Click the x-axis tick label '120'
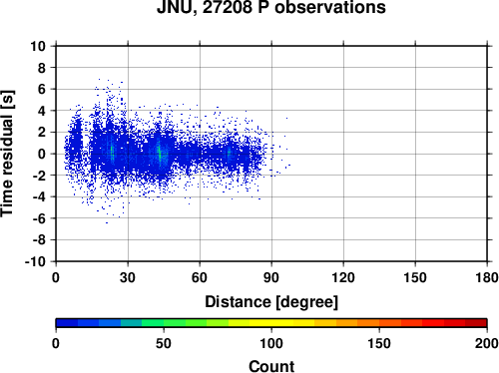Screen dimensions: 499x373 point(343,277)
